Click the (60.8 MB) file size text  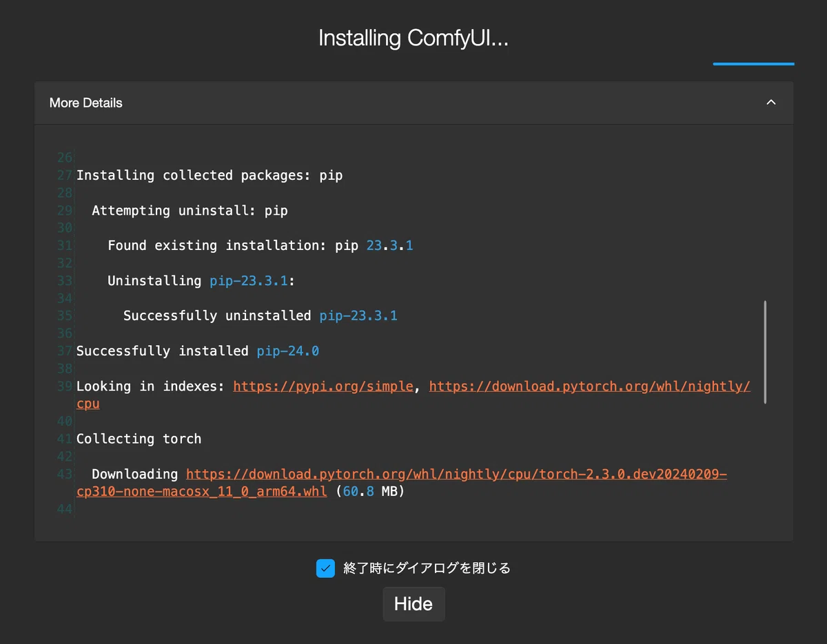[369, 492]
